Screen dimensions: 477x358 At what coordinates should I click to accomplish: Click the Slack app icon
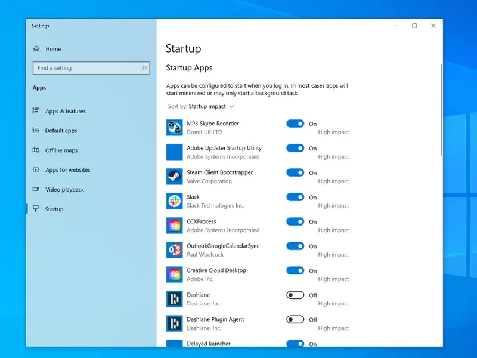coord(174,201)
